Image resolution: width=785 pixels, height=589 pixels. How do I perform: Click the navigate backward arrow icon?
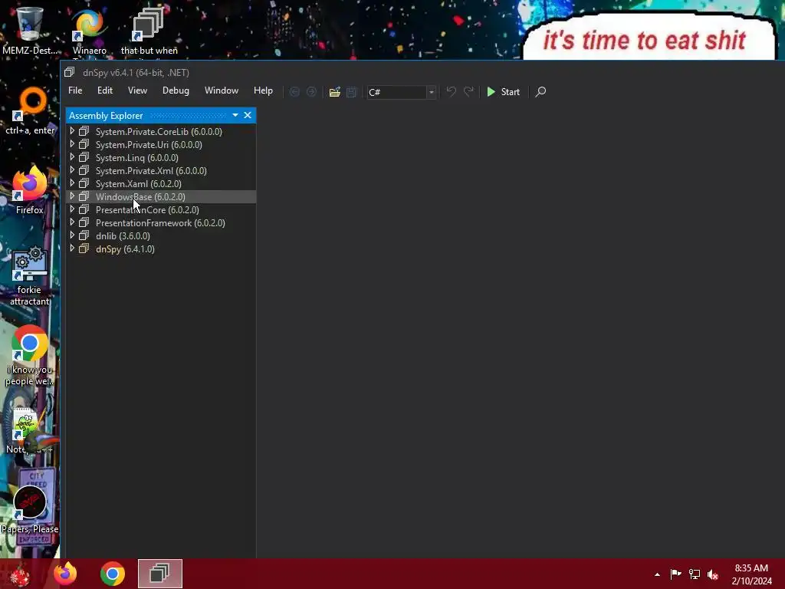pos(294,92)
